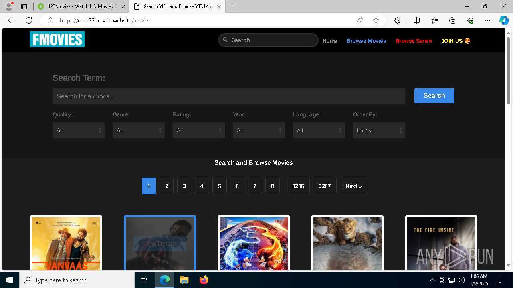Click View Details on highlighted movie
This screenshot has width=513, height=288.
(160, 244)
